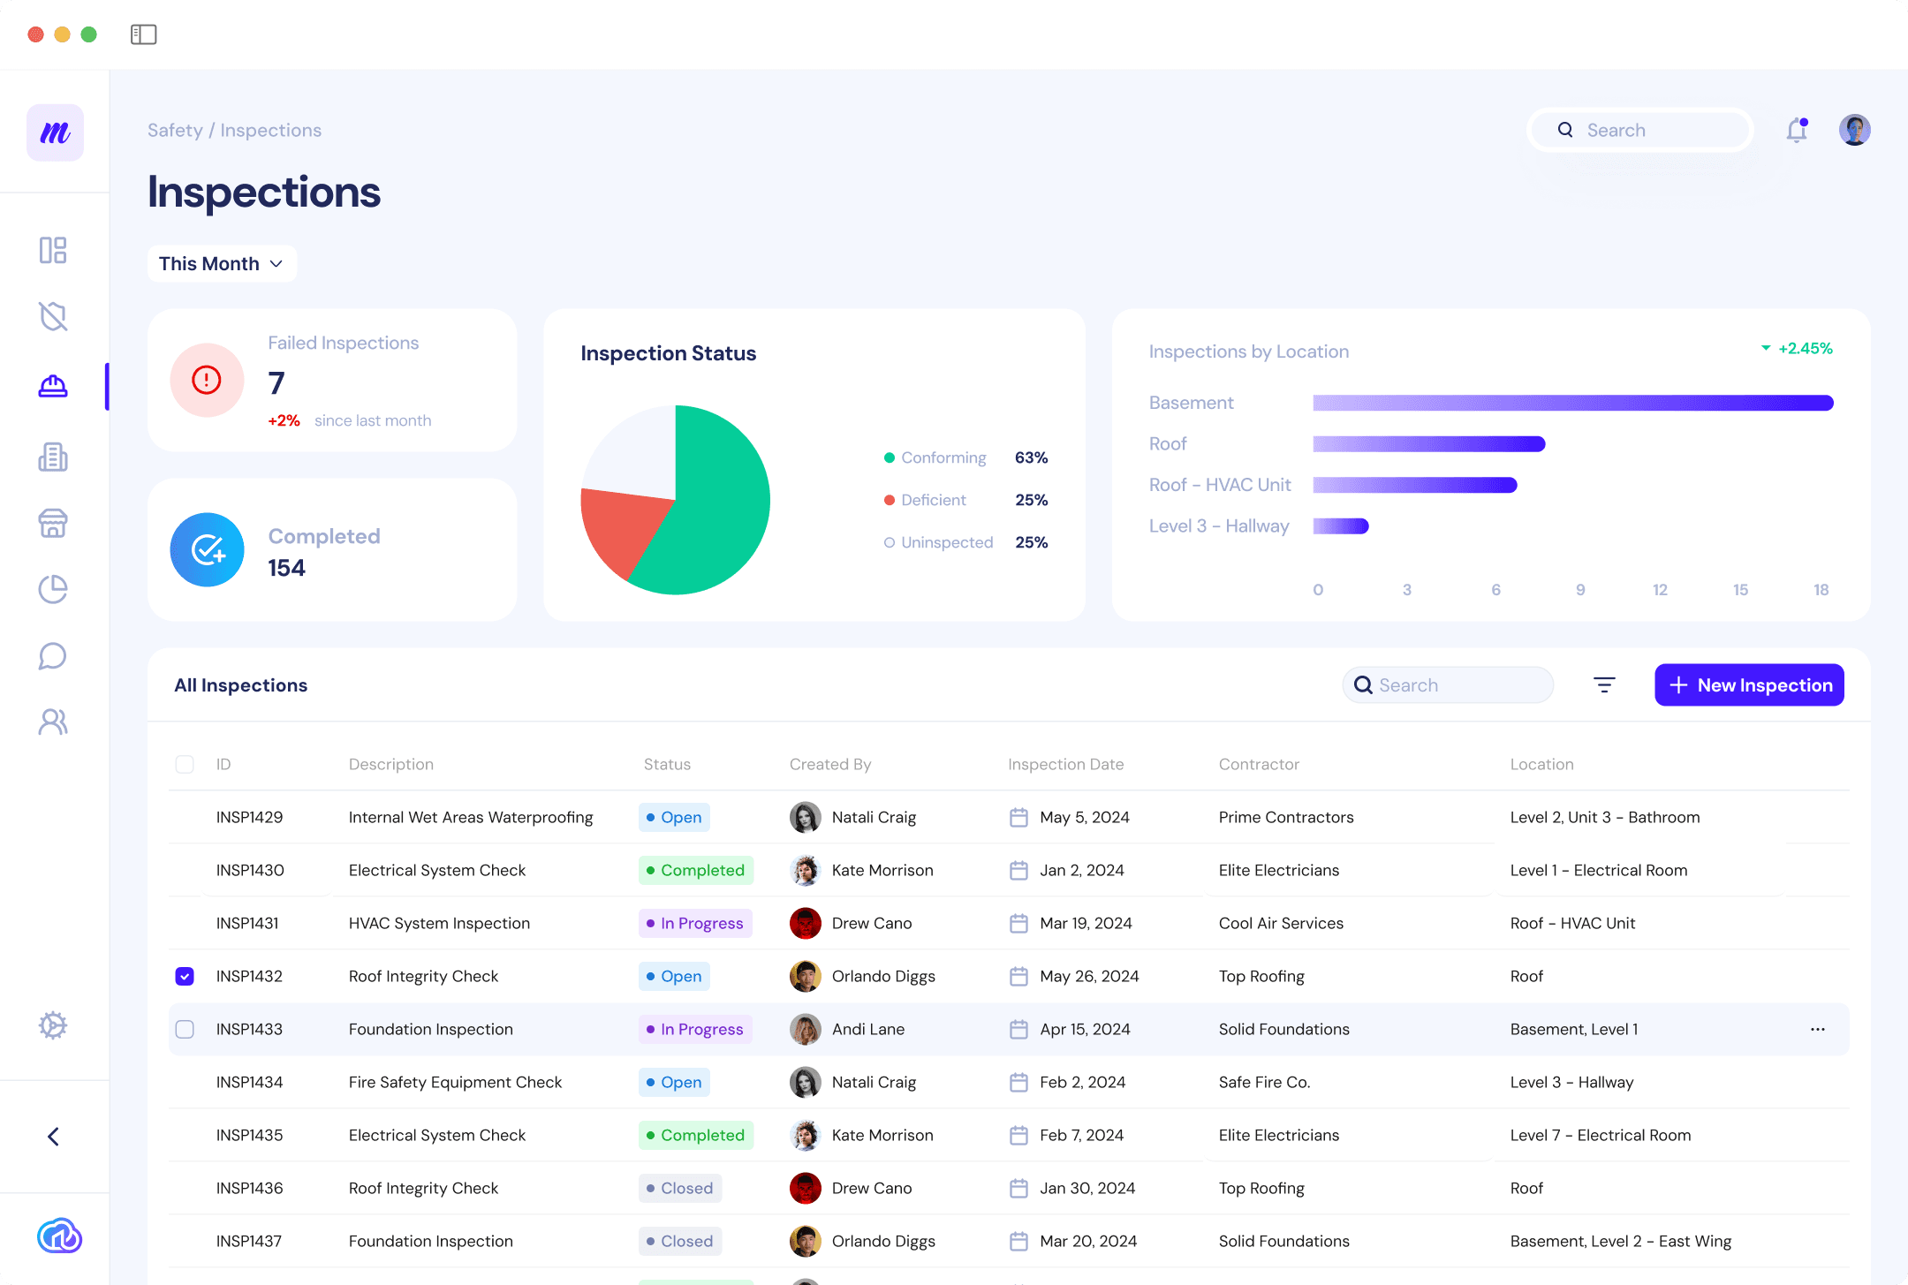Viewport: 1908px width, 1285px height.
Task: Collapse sidebar with the left chevron
Action: click(53, 1137)
